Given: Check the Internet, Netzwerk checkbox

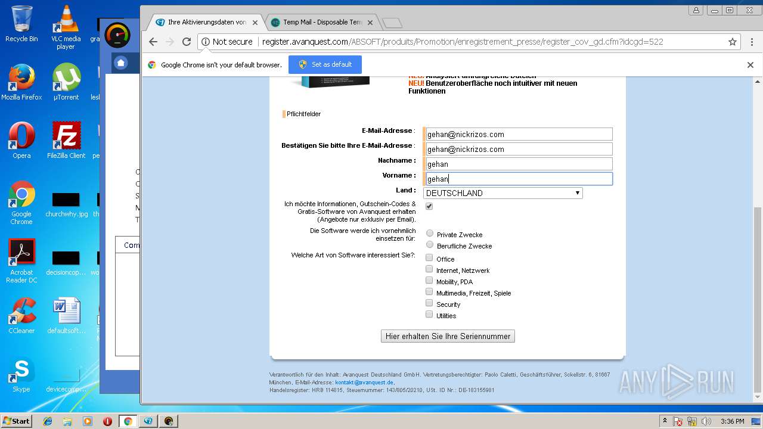Looking at the screenshot, I should tap(429, 269).
